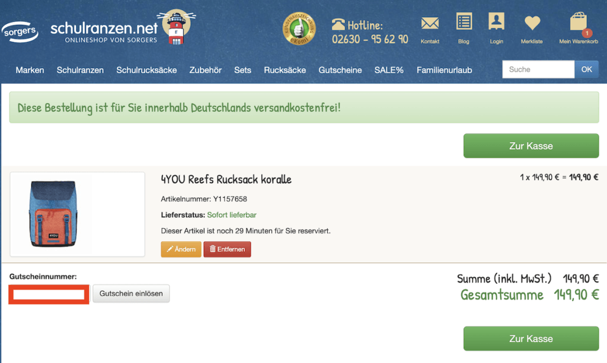Click the hotline number 02630 - 95 62 90
Screen dimensions: 607x363
(370, 39)
